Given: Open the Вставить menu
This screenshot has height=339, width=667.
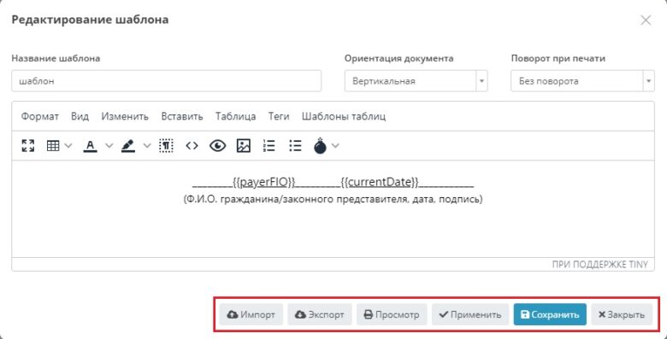Looking at the screenshot, I should pos(182,116).
